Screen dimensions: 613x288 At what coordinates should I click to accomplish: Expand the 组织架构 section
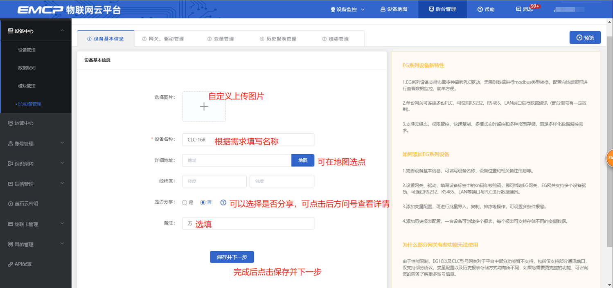click(x=62, y=163)
